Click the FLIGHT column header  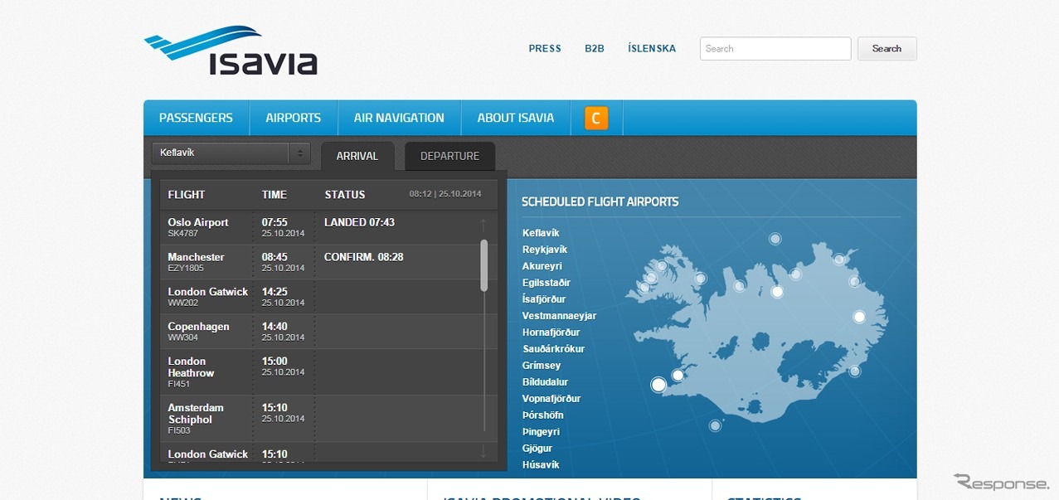[x=187, y=195]
